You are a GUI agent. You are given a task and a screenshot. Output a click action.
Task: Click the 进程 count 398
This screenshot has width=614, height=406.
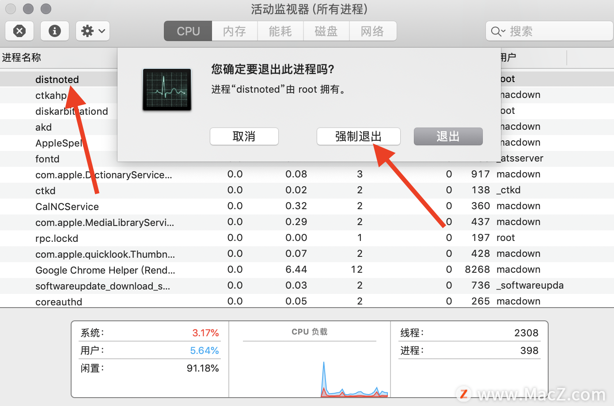tap(529, 350)
